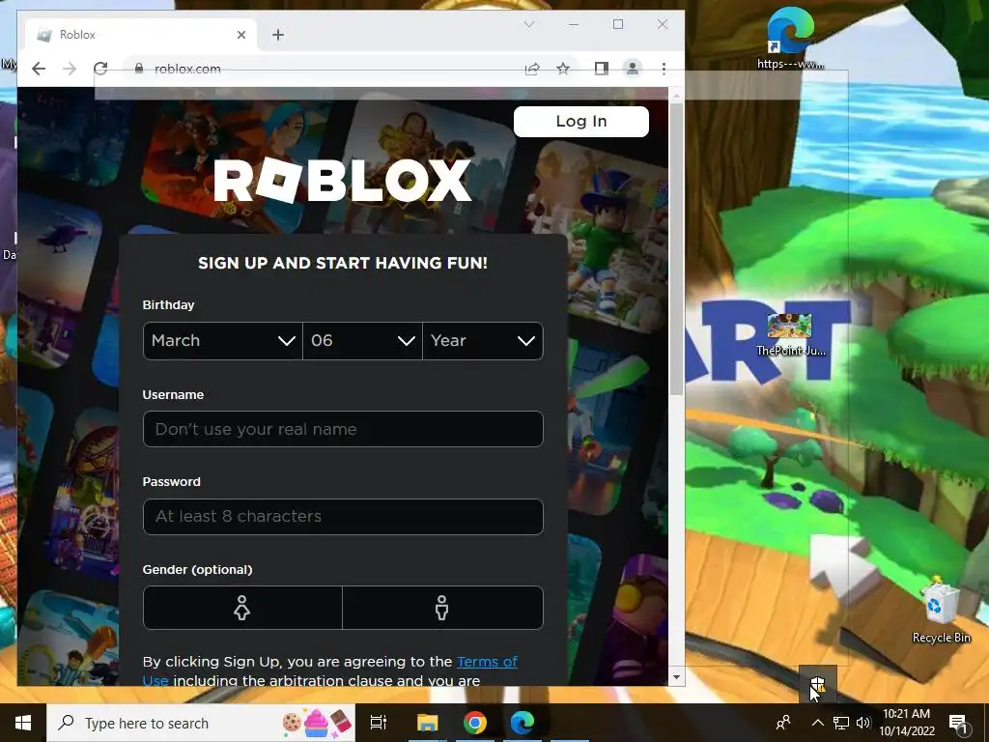Open the birthday Year dropdown
The image size is (989, 742).
483,341
